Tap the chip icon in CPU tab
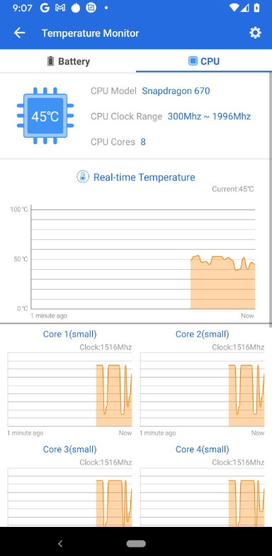The image size is (272, 556). pos(193,61)
